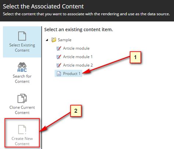
Task: Click the Clone Current Content documents icon
Action: point(22,98)
